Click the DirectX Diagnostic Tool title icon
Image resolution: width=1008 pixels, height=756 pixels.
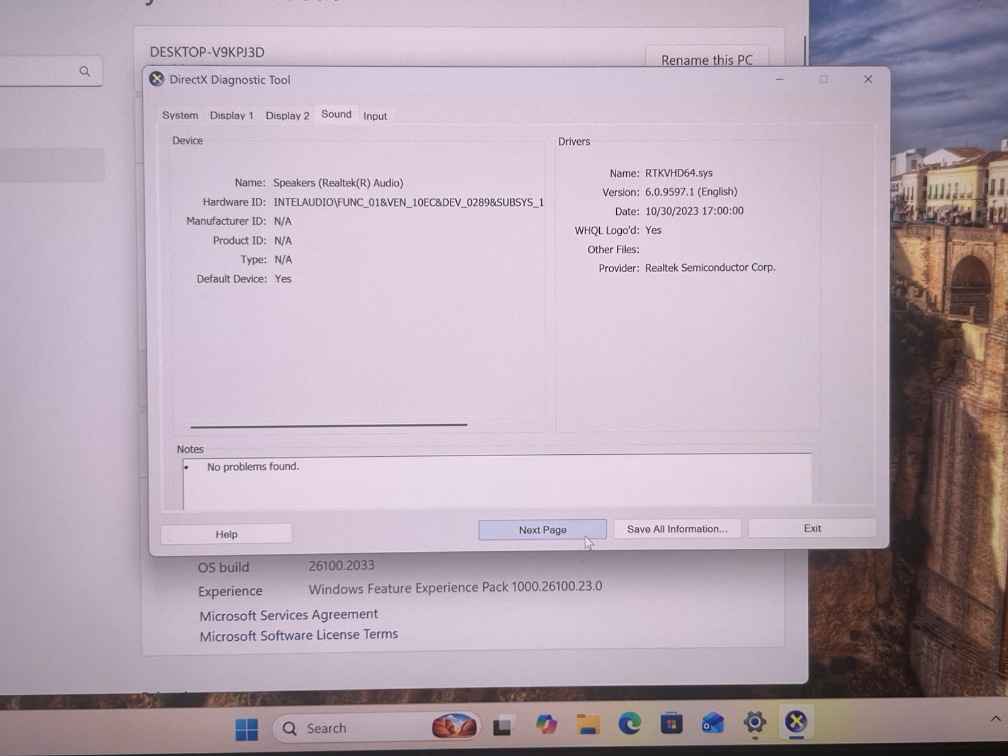coord(157,79)
